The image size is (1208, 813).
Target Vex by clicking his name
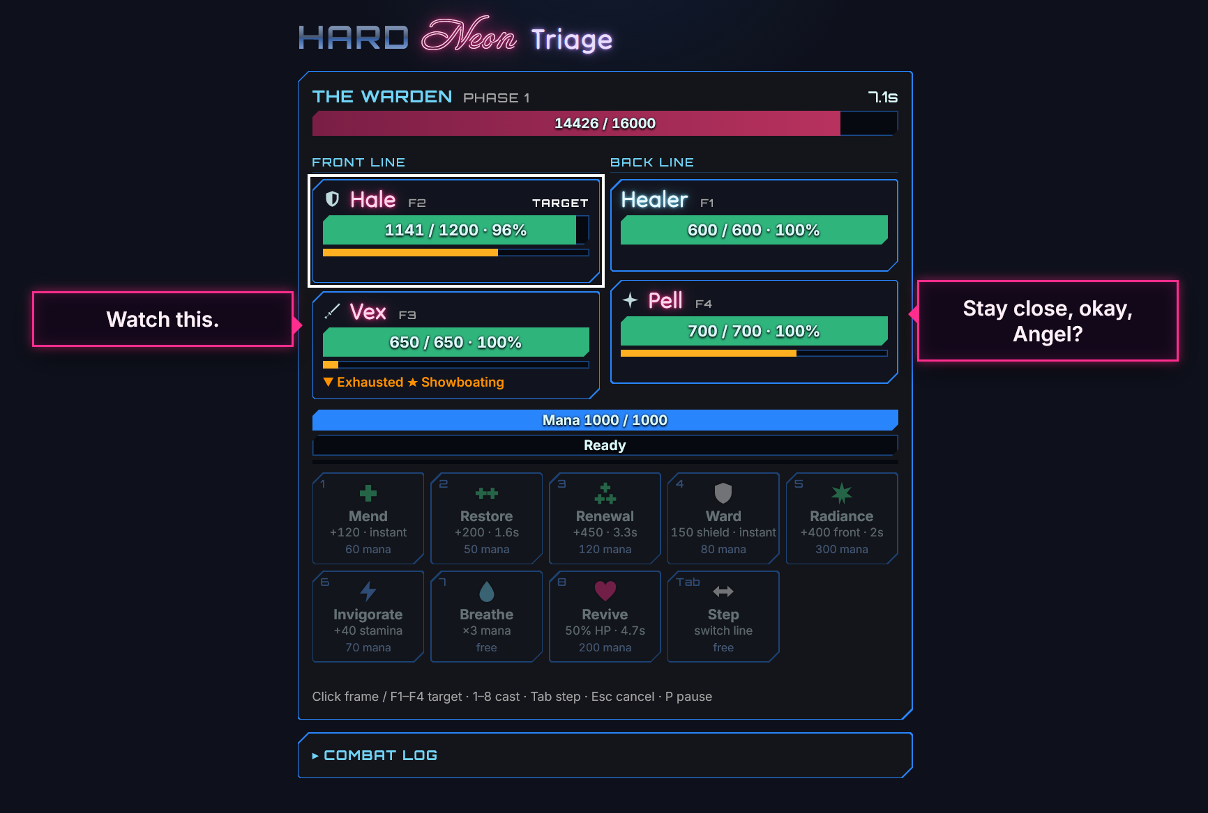368,311
